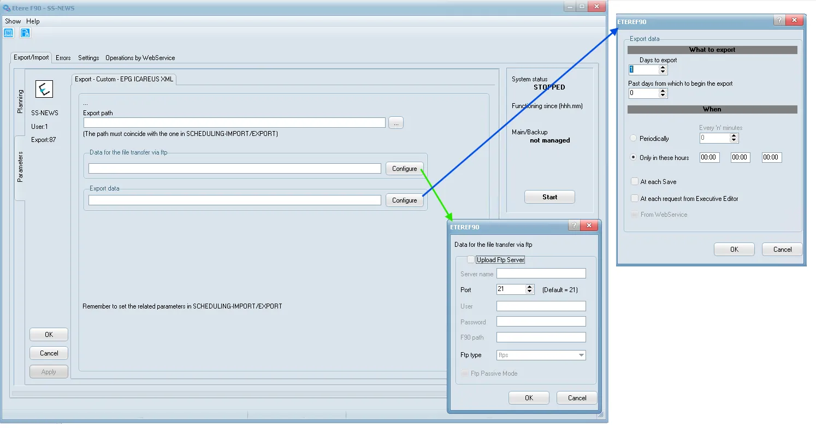Click the first blue toolbar icon

(9, 33)
